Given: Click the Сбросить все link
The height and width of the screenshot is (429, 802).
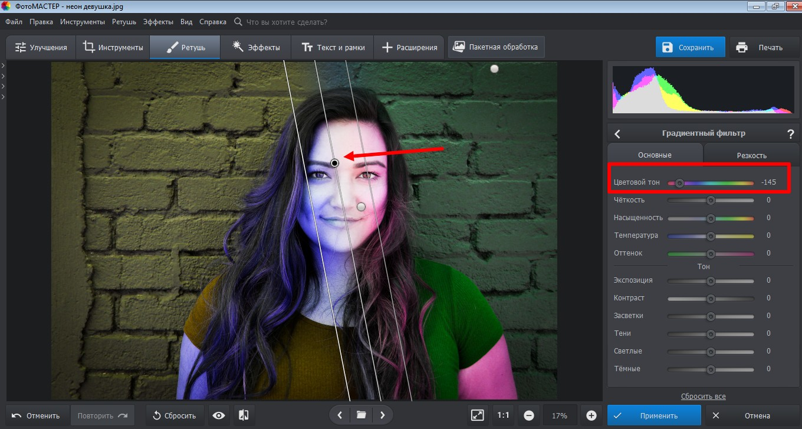Looking at the screenshot, I should 703,397.
